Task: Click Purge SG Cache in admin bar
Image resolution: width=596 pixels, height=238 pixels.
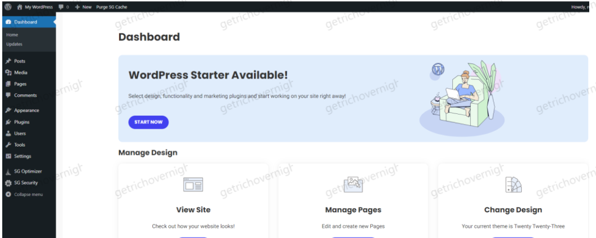Action: point(112,7)
